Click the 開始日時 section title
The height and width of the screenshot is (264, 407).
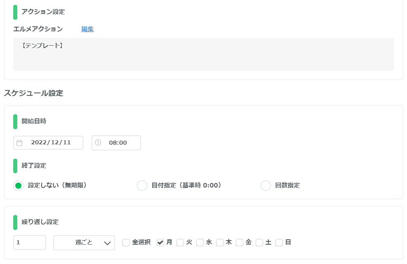pyautogui.click(x=34, y=121)
